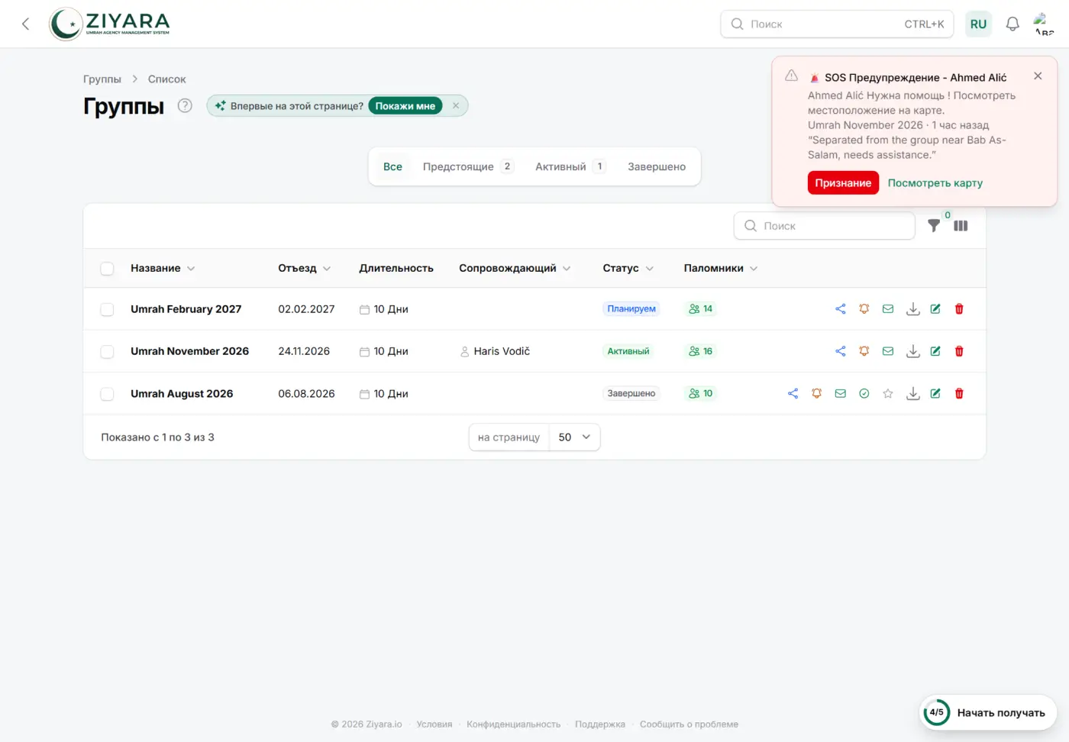Image resolution: width=1069 pixels, height=742 pixels.
Task: Sort by the Название column chevron
Action: (191, 269)
